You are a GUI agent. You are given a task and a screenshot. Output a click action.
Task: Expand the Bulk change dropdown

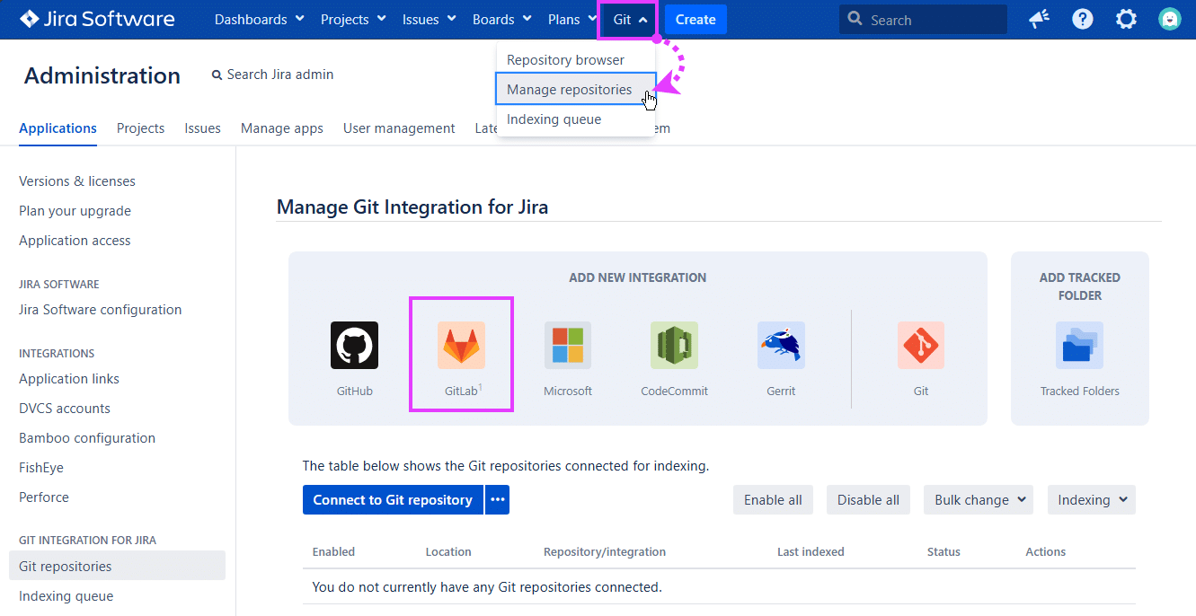[x=978, y=500]
